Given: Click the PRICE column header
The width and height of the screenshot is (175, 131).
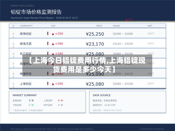Looking at the screenshot, I should 99,26.
